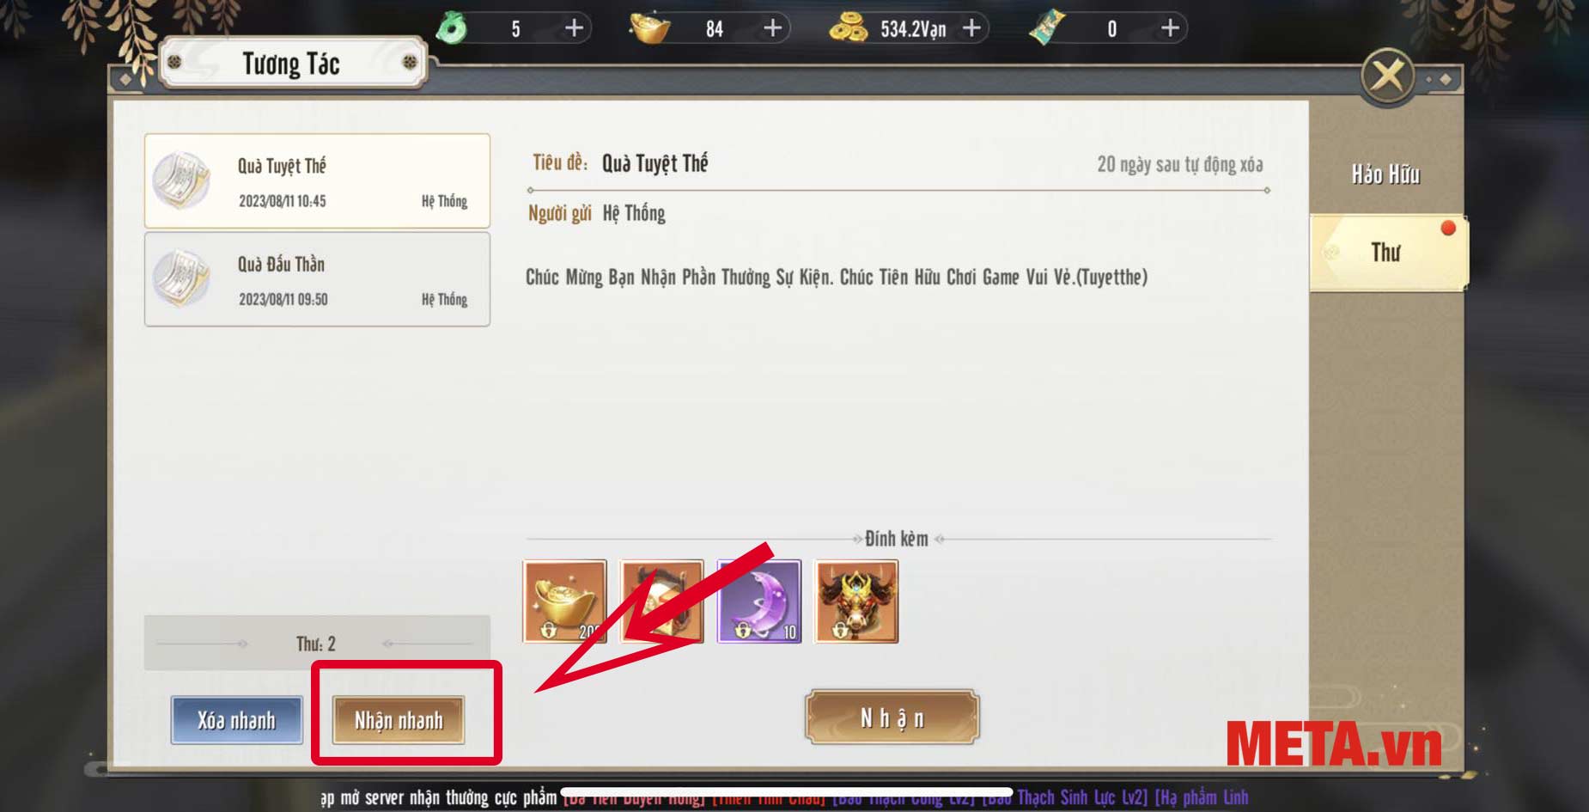The height and width of the screenshot is (812, 1589).
Task: Click the gold ingot attachment item
Action: click(564, 601)
